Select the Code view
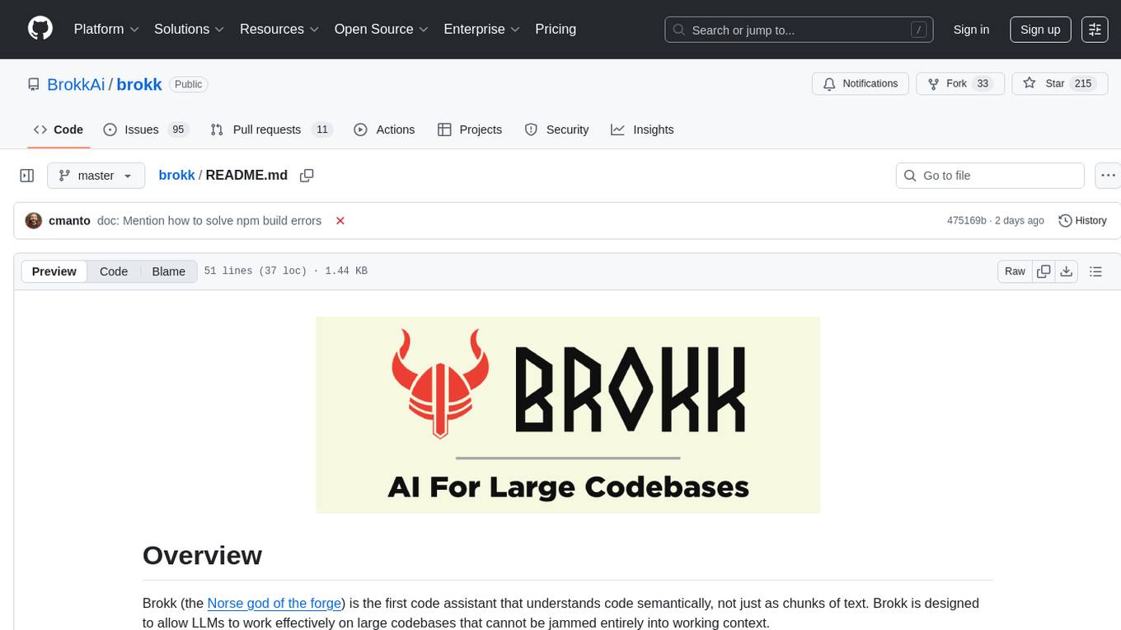 click(114, 271)
